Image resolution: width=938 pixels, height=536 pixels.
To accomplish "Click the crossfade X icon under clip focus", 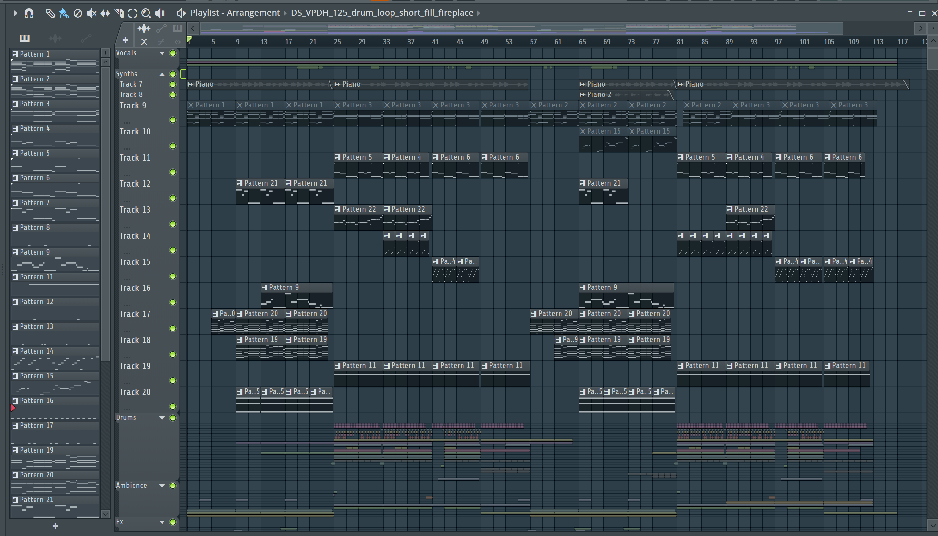I will (x=144, y=42).
